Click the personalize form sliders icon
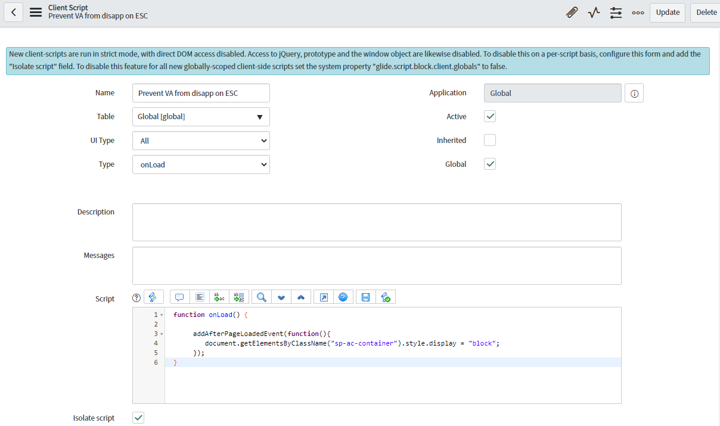Viewport: 720px width, 426px height. click(x=616, y=13)
